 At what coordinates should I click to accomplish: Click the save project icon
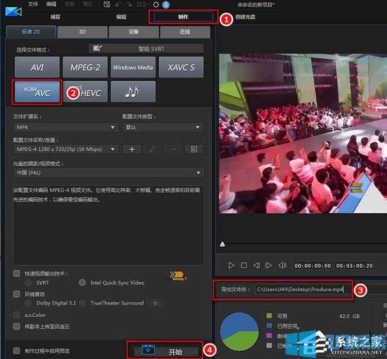coord(107,5)
